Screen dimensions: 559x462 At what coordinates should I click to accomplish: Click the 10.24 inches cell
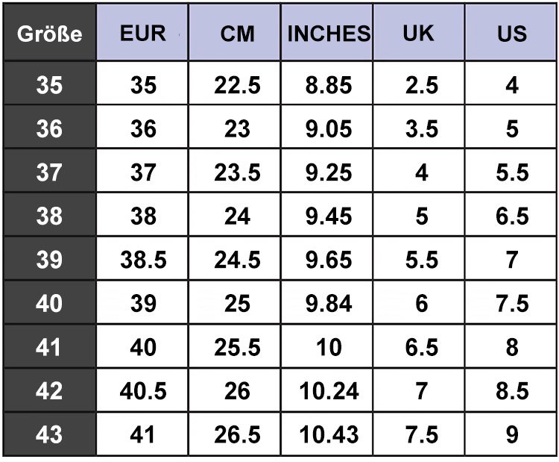329,390
